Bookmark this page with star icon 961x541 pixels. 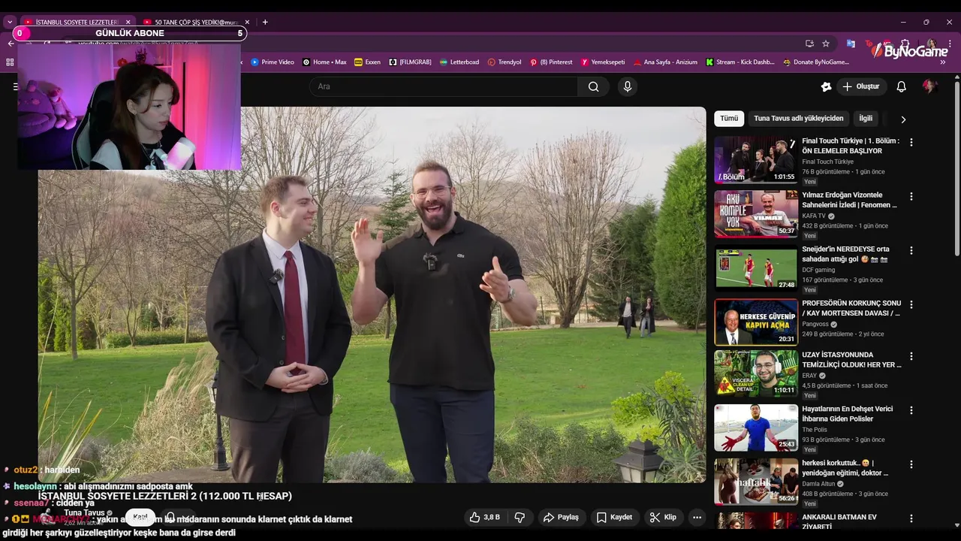pos(826,44)
